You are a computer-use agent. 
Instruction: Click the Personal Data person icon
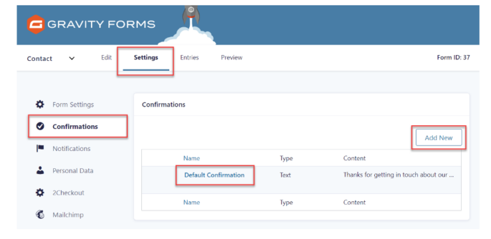point(40,171)
